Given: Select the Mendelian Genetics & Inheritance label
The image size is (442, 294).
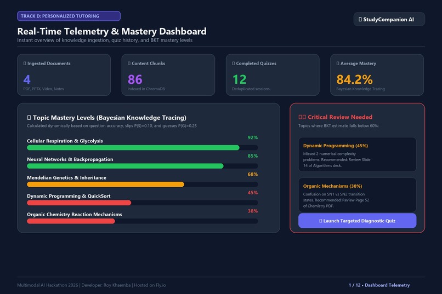Looking at the screenshot, I should click(x=66, y=177).
